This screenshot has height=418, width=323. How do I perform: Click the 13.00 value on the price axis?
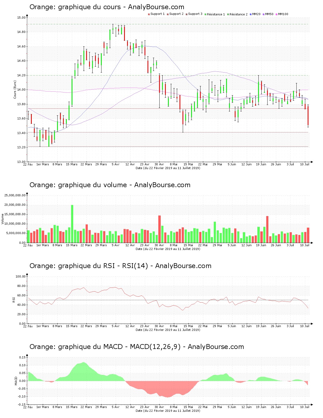(x=21, y=162)
